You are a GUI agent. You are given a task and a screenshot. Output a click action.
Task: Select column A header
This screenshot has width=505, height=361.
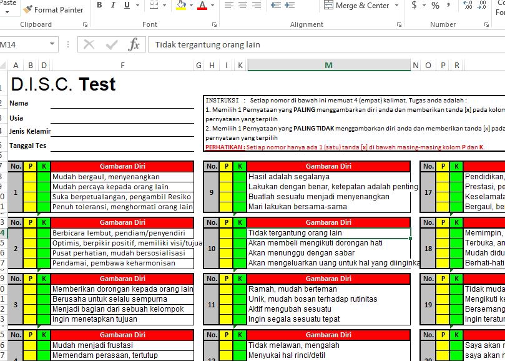click(16, 66)
